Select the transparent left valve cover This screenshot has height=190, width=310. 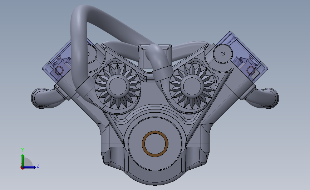[57, 61]
